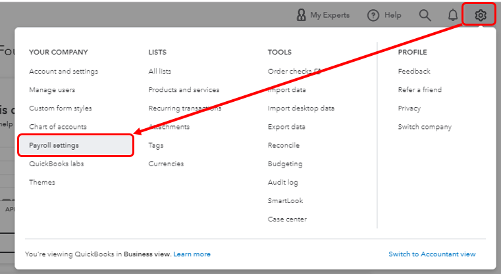
Task: Select Products and services list
Action: (184, 89)
